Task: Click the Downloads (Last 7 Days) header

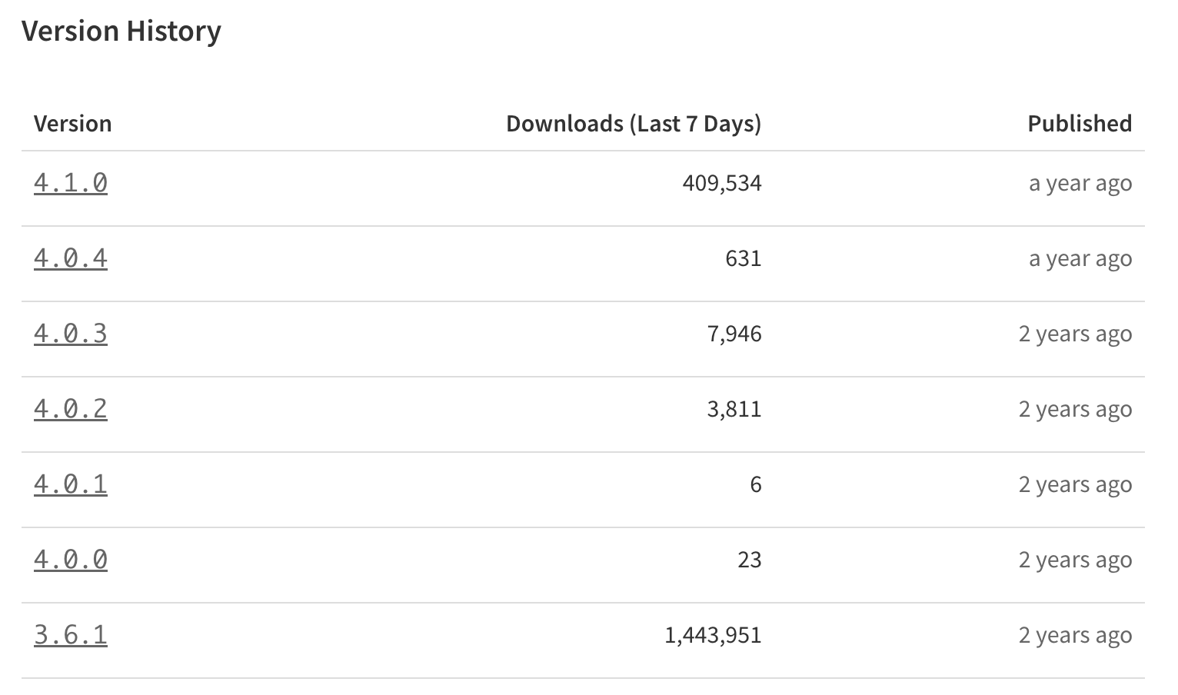Action: pos(634,124)
